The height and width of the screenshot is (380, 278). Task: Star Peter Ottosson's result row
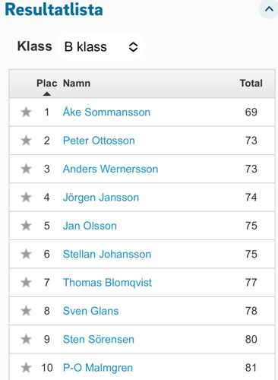coord(26,141)
